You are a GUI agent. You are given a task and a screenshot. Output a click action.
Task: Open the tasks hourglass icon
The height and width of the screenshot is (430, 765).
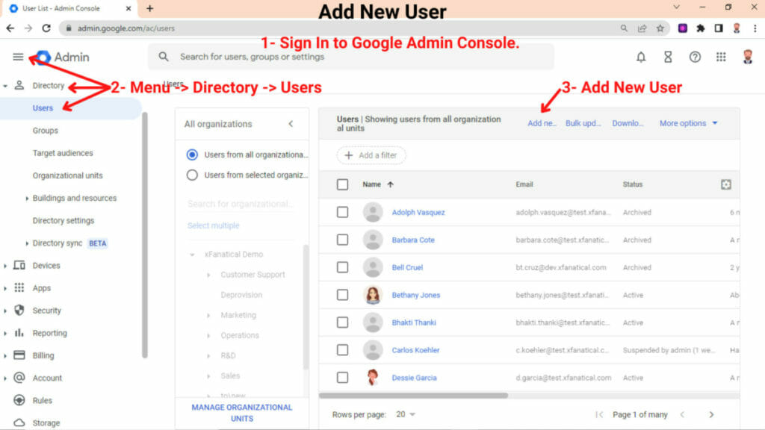668,56
